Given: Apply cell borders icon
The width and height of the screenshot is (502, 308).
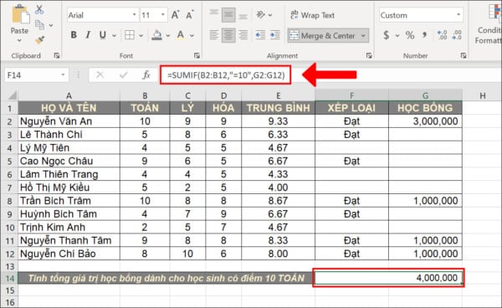Looking at the screenshot, I should (x=130, y=35).
